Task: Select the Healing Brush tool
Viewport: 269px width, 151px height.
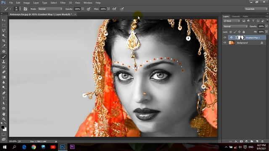Action: pos(4,51)
